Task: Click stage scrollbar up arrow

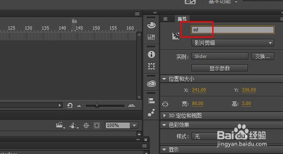Action: pos(139,134)
